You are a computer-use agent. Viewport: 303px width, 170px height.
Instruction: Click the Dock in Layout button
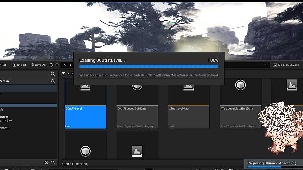[x=286, y=65]
